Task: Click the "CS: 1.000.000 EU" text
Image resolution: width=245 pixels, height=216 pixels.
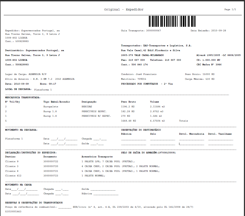Action: tap(208, 60)
